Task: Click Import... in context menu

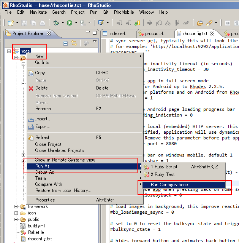Action: pos(85,119)
